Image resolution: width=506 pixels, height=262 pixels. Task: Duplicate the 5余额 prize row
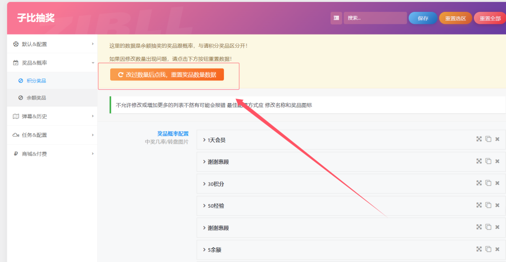[x=488, y=249]
